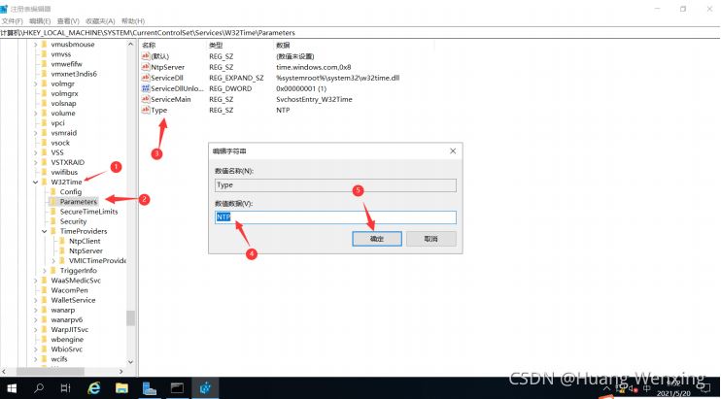This screenshot has height=399, width=721.
Task: Click the tree horizontal scroll right arrow
Action: pyautogui.click(x=120, y=371)
